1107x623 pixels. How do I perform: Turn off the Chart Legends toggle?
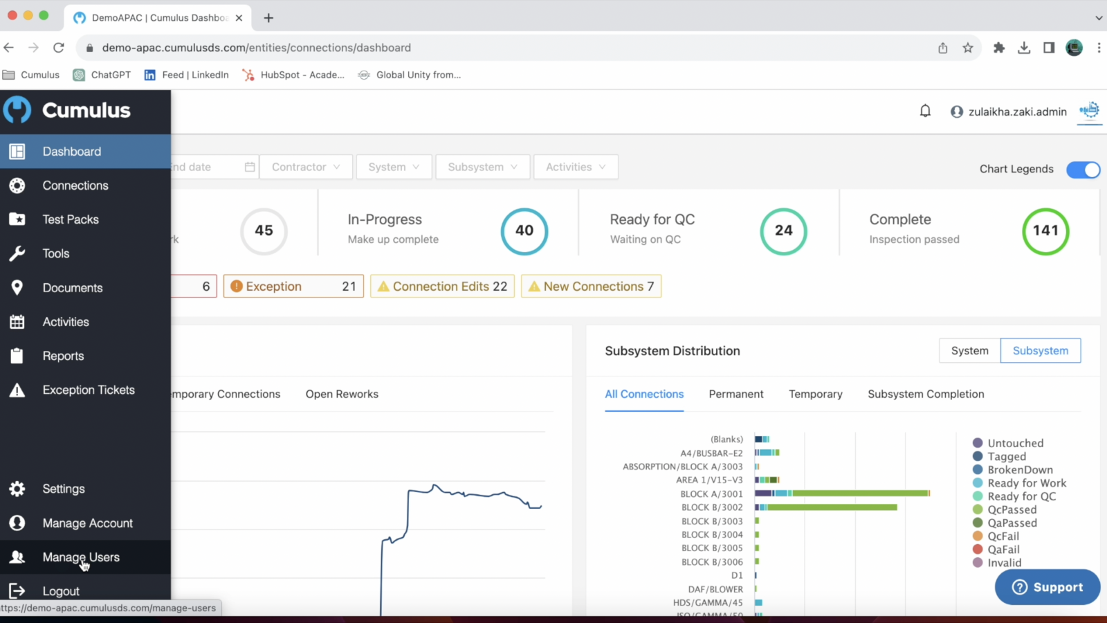(1083, 170)
